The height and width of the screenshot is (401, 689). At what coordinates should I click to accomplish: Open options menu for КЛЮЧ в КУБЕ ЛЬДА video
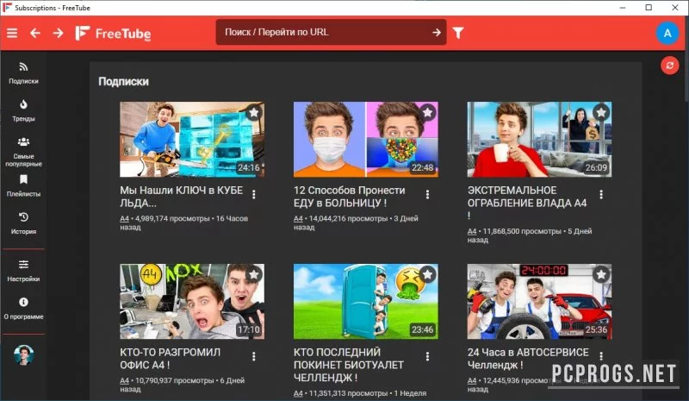click(253, 194)
